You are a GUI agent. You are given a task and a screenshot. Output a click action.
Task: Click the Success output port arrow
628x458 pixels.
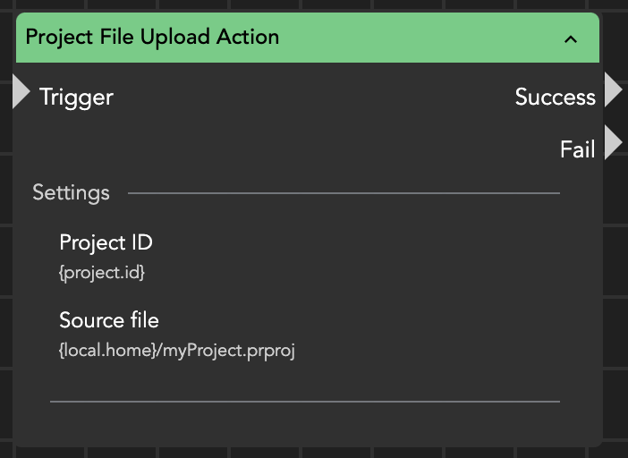pos(613,90)
